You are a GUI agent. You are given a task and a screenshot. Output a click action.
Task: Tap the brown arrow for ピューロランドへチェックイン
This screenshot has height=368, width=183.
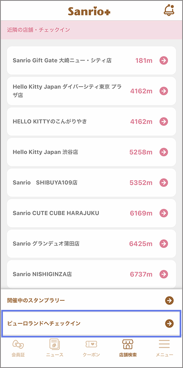pyautogui.click(x=169, y=323)
